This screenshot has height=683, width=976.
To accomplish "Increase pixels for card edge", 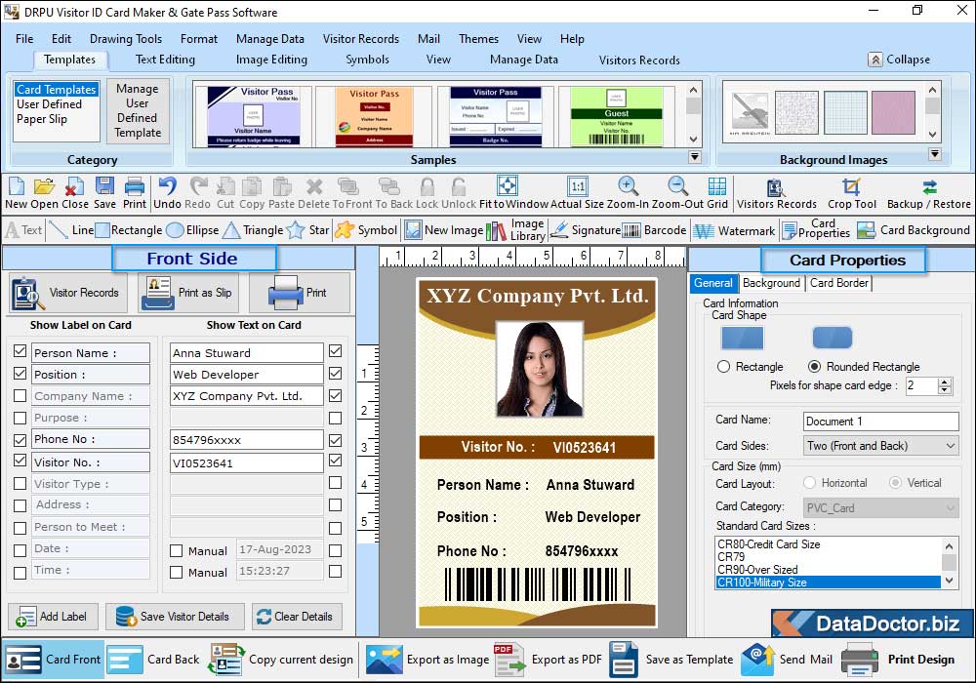I will 945,382.
